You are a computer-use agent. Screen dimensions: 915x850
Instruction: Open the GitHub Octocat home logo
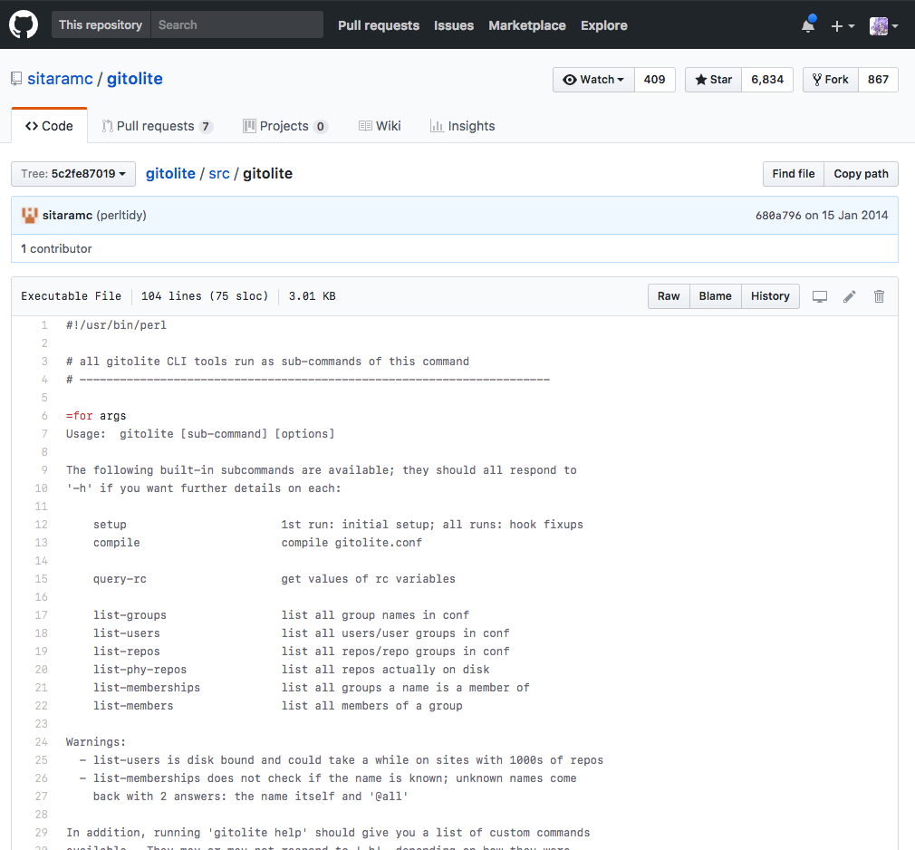click(24, 24)
